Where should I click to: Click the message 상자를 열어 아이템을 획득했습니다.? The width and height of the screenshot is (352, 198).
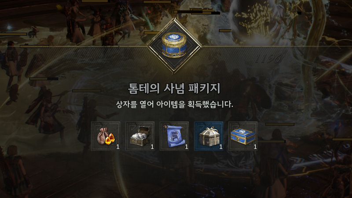click(x=174, y=104)
